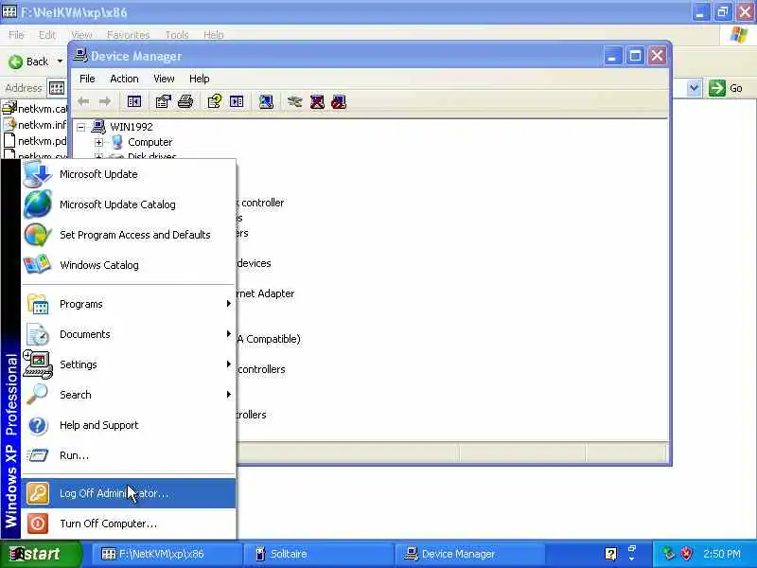757x568 pixels.
Task: Open the Run... dialog from the Start menu
Action: 129,455
